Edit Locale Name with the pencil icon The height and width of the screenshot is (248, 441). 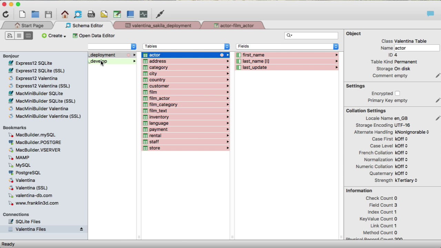coord(438,118)
